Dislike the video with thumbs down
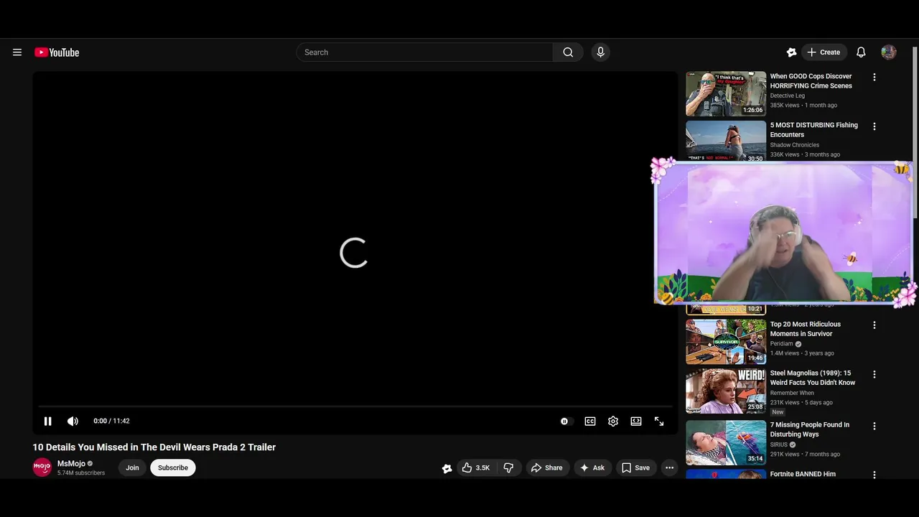919x517 pixels. pos(508,467)
